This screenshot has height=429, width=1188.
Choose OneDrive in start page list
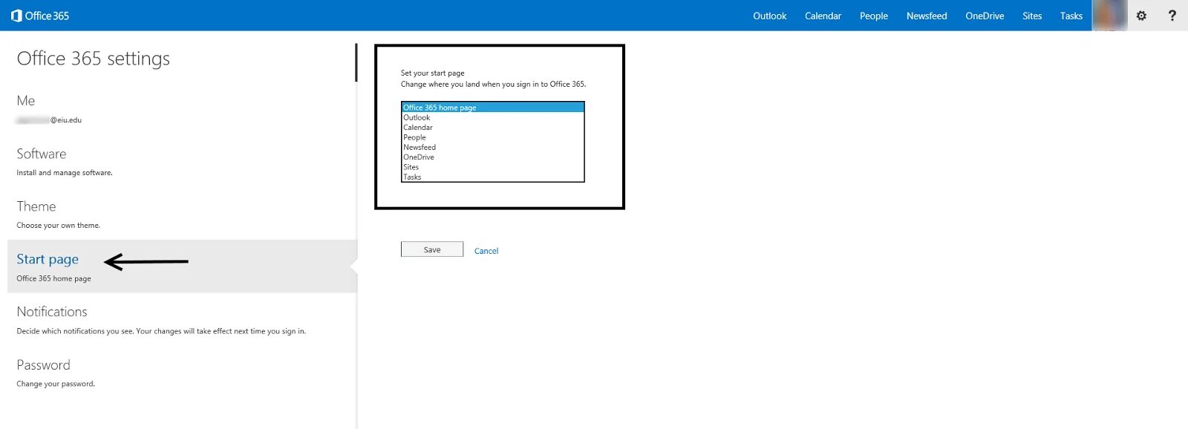point(493,157)
